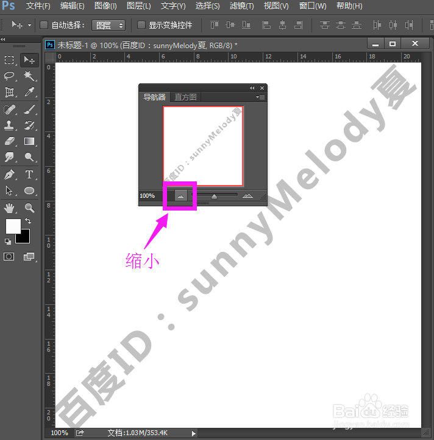
Task: Click the foreground color swatch
Action: coord(12,225)
